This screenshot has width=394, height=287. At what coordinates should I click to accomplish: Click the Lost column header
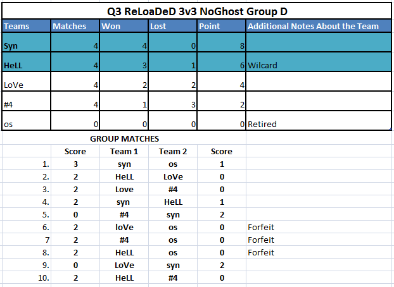coord(172,27)
